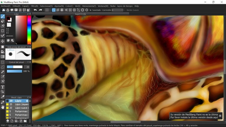Select the Lasso selection tool
This screenshot has height=127, width=226.
click(x=3, y=67)
